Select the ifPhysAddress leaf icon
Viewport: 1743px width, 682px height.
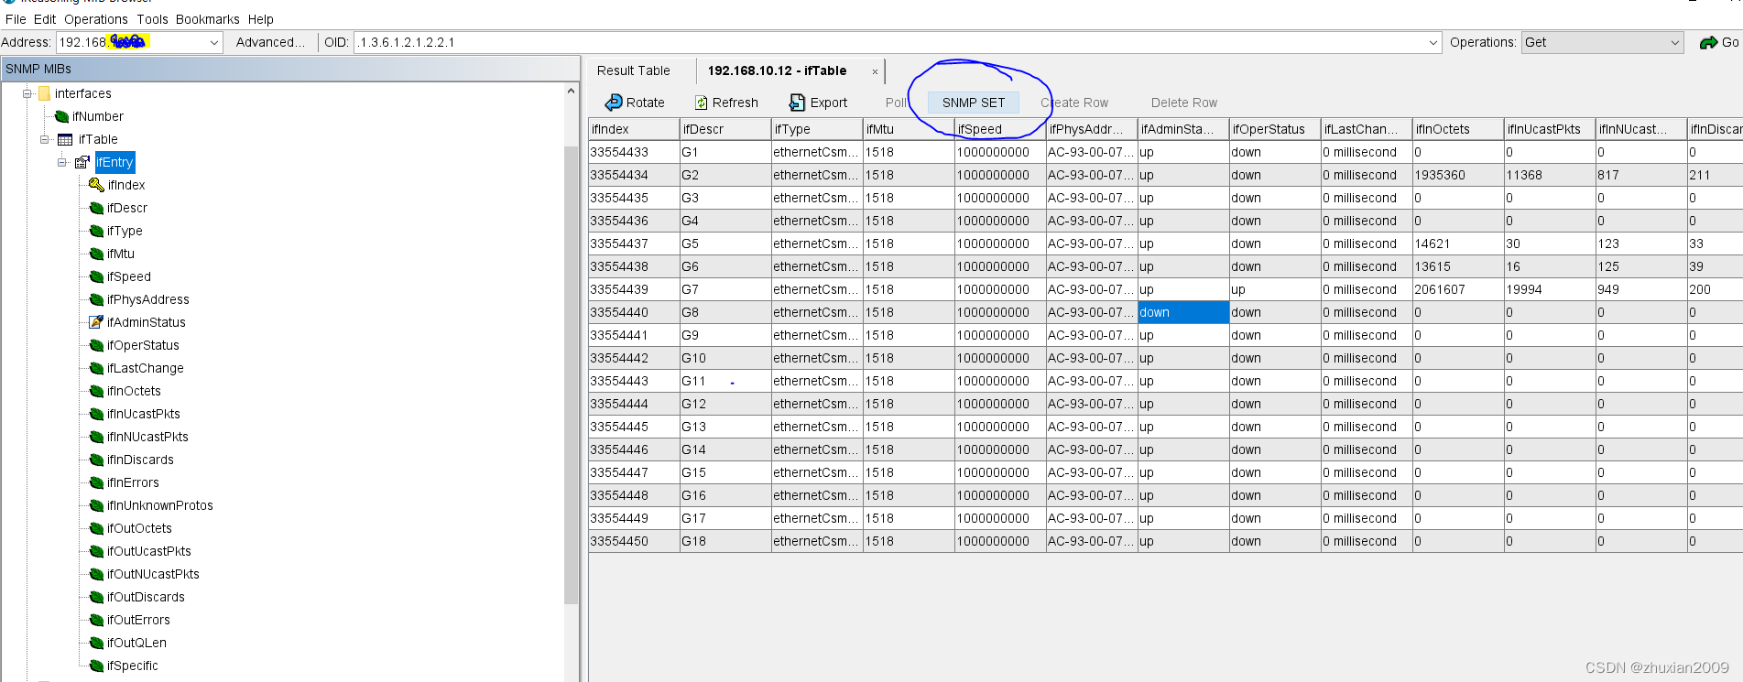[x=96, y=299]
